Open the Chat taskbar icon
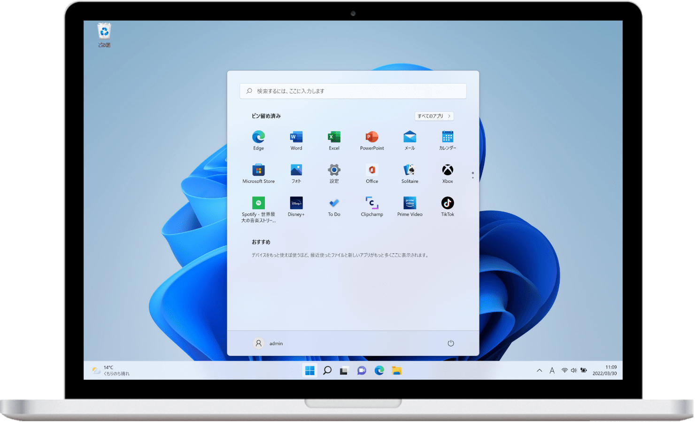Image resolution: width=695 pixels, height=423 pixels. coord(362,371)
